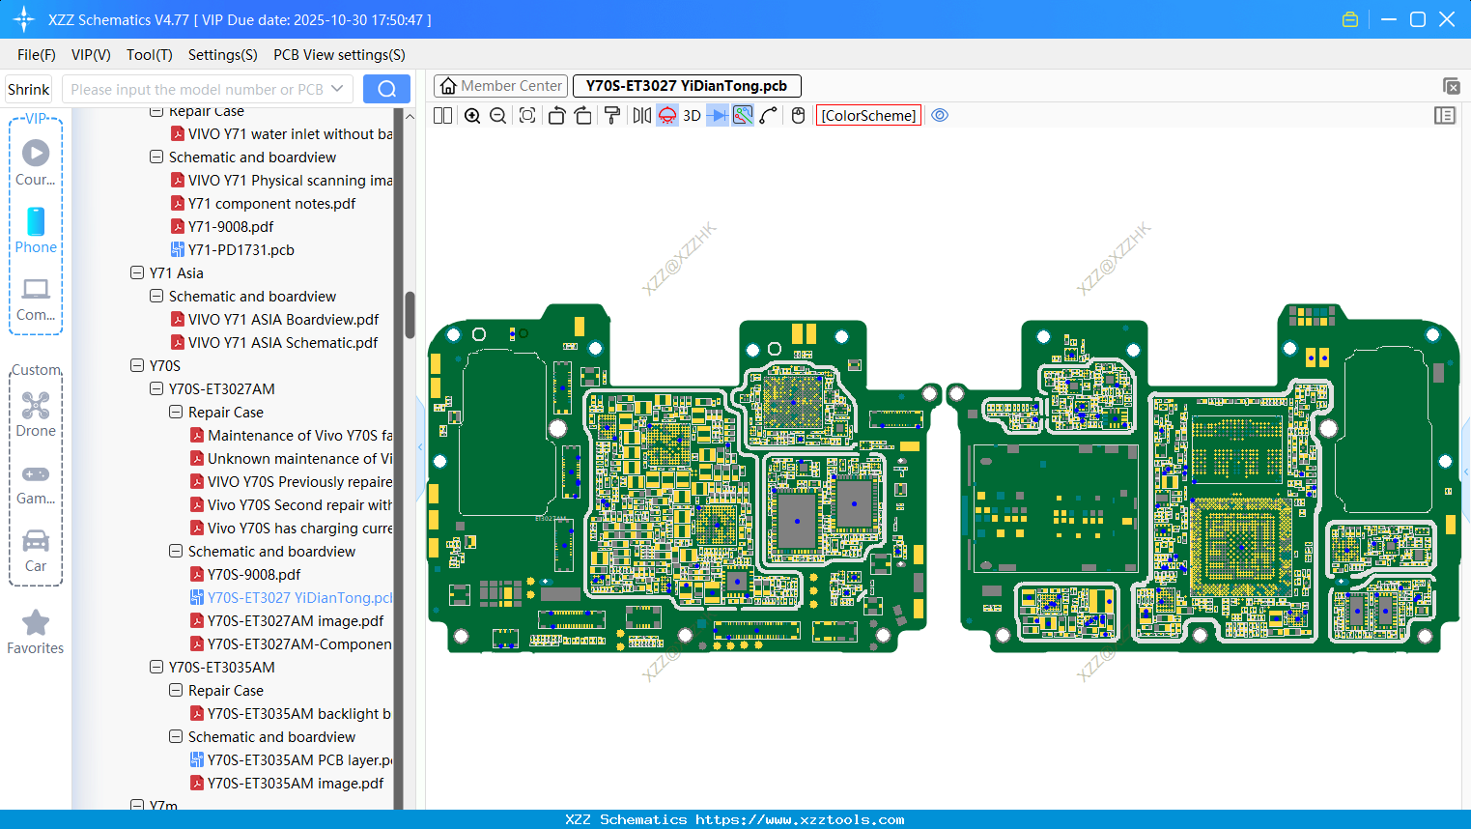Mirror the PCB with flip icon
The width and height of the screenshot is (1471, 829).
coord(641,116)
